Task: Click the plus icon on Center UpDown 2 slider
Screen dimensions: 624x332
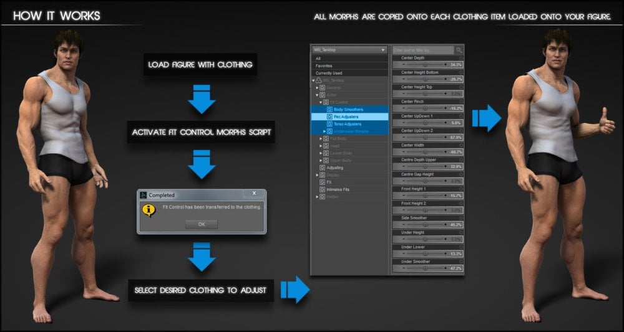Action: tap(446, 138)
